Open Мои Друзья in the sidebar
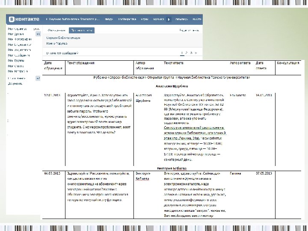 coord(16,34)
